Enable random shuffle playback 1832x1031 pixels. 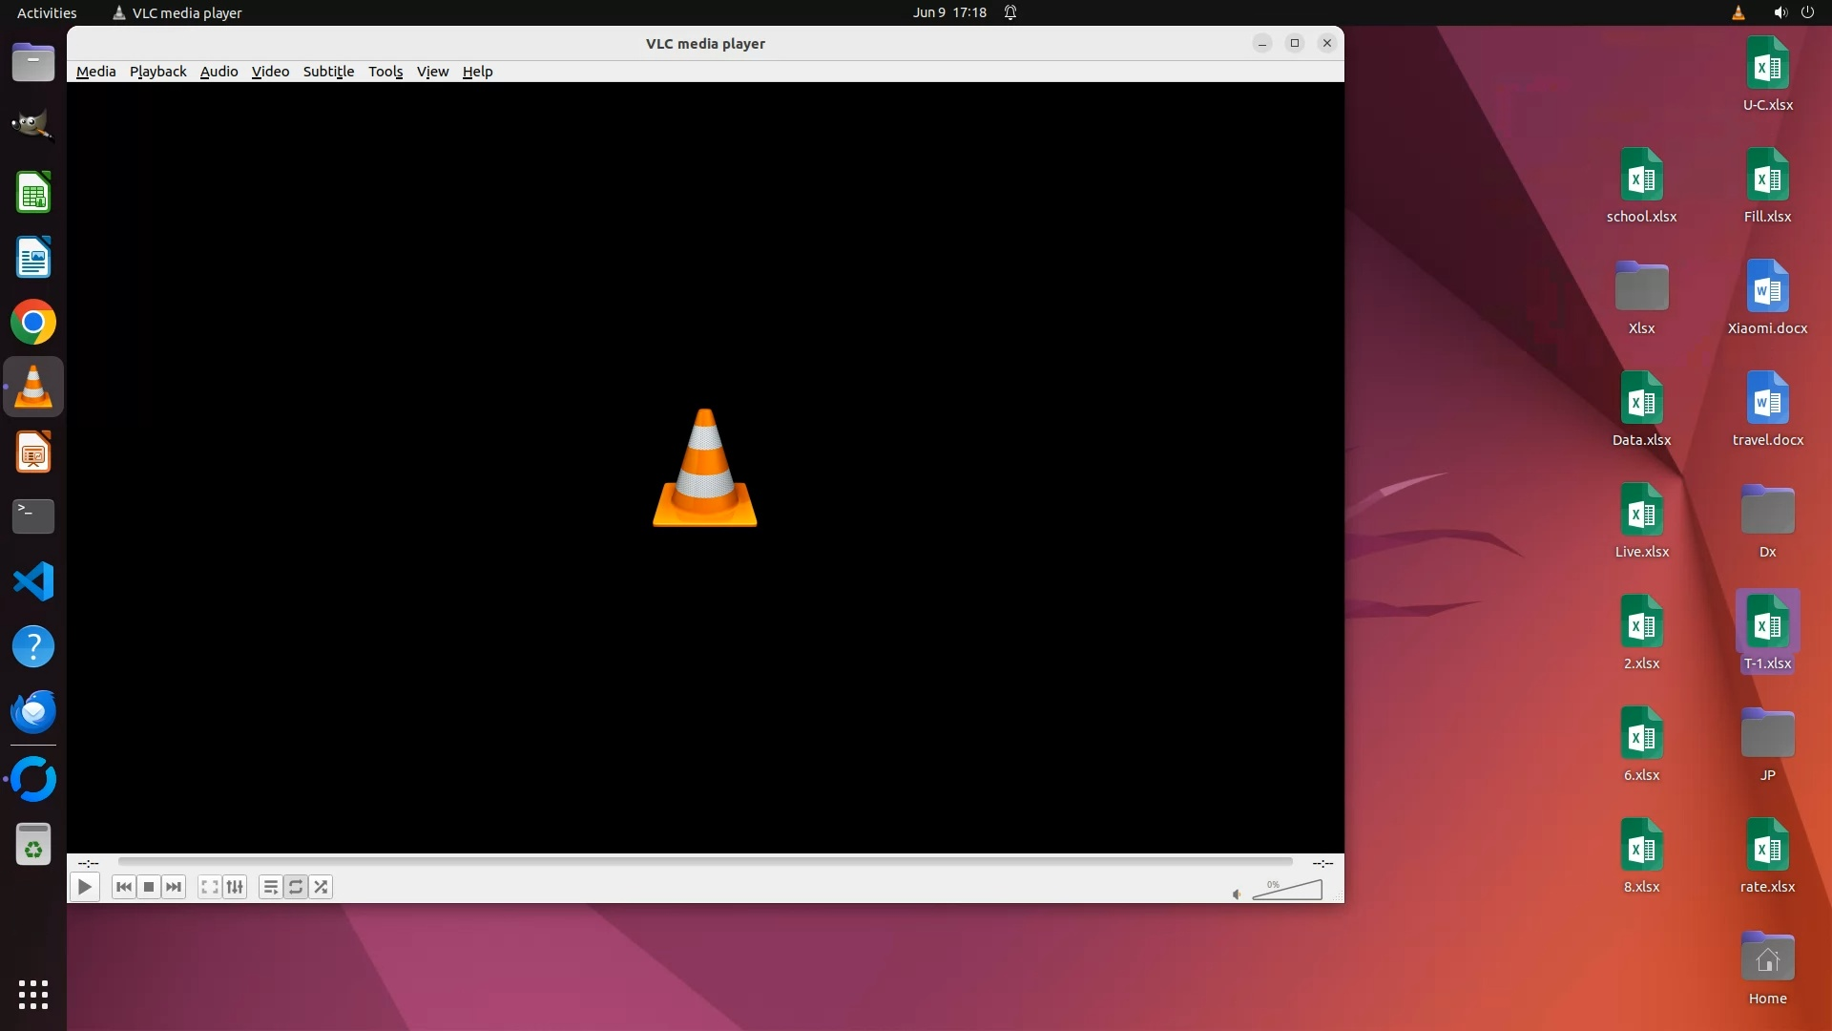321,887
